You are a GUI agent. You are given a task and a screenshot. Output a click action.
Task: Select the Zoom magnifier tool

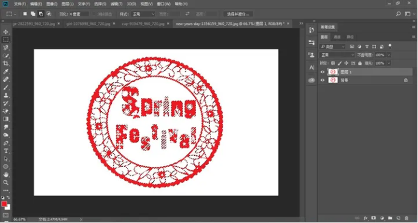[x=5, y=183]
